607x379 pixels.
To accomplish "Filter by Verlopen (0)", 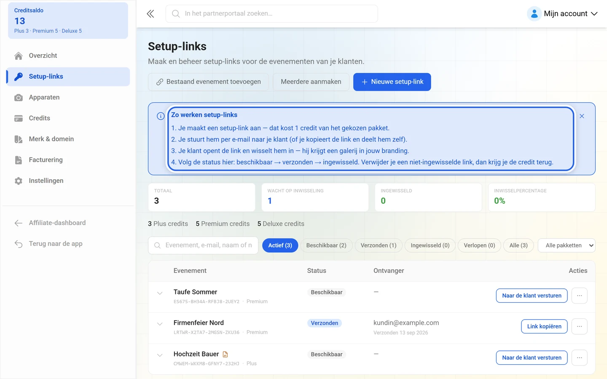I will (479, 246).
